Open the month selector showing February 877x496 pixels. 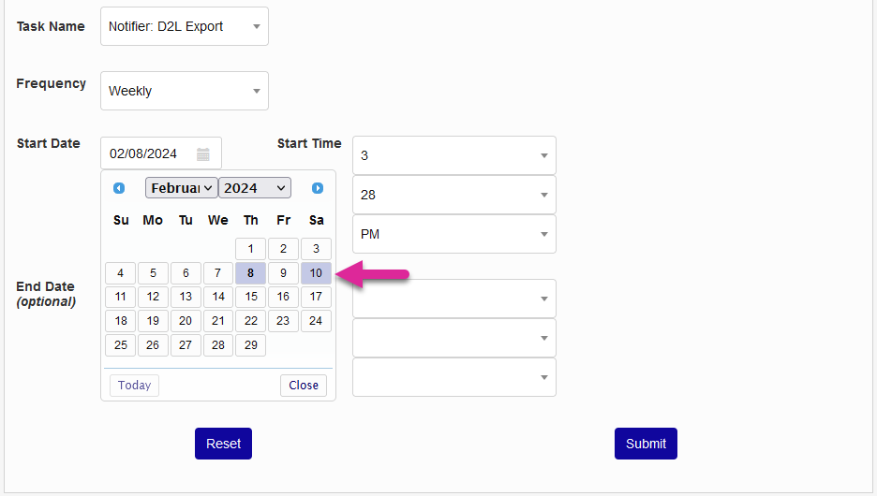point(182,188)
